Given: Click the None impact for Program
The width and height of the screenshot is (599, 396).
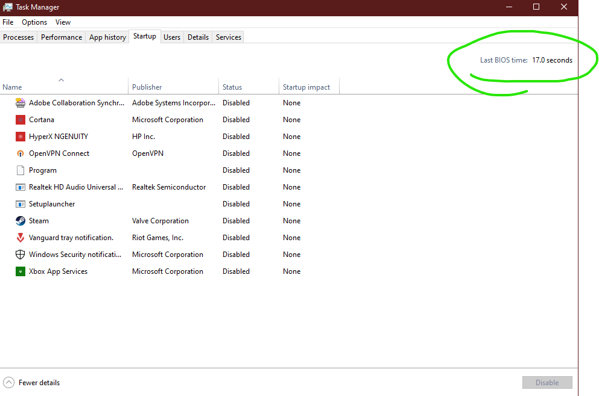Looking at the screenshot, I should [292, 170].
